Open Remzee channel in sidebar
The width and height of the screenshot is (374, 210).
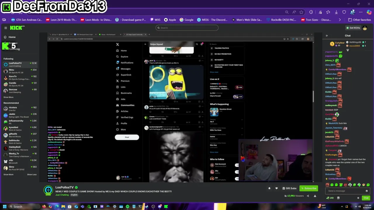[x=20, y=91]
